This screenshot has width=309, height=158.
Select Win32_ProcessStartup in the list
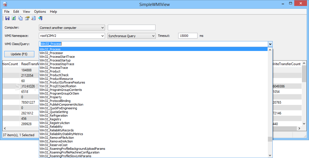pyautogui.click(x=153, y=60)
